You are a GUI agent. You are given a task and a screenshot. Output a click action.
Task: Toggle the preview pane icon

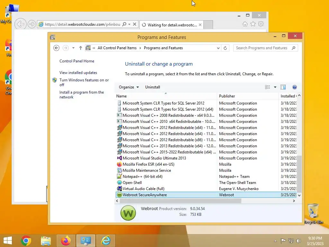click(283, 87)
